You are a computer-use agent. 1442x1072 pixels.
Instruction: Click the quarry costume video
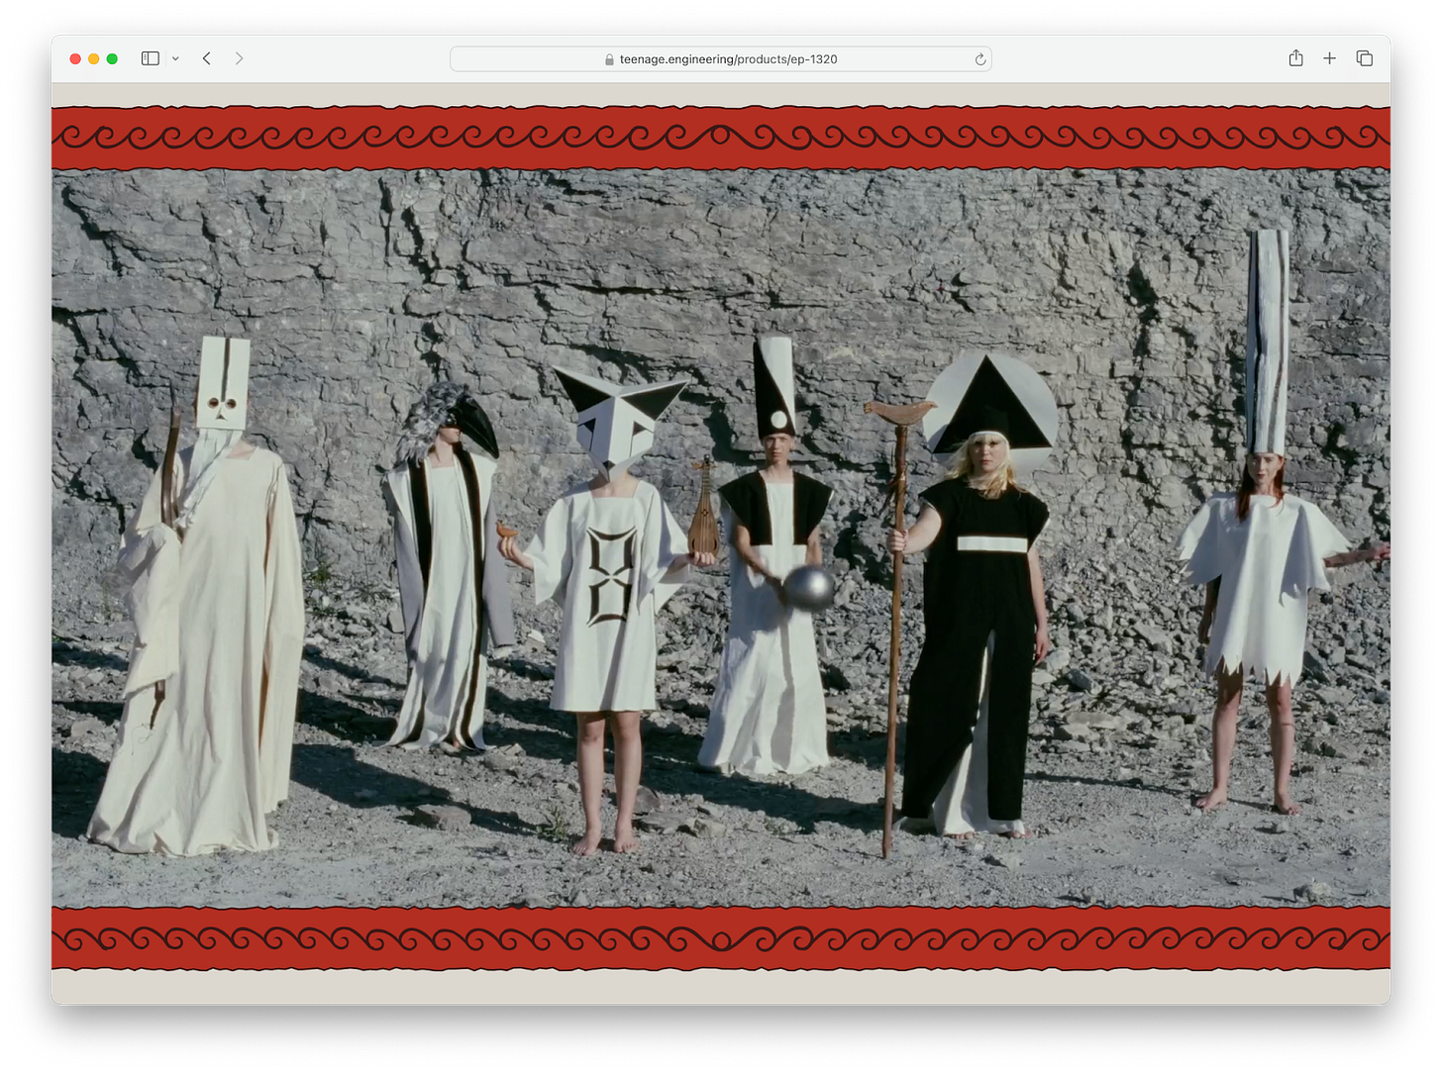(721, 537)
